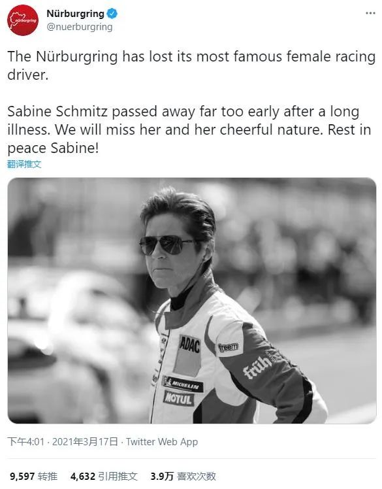Click the 下午4:01 timestamp link

(25, 441)
